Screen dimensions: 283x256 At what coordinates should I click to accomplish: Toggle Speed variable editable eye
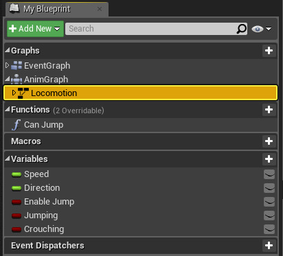pyautogui.click(x=269, y=174)
